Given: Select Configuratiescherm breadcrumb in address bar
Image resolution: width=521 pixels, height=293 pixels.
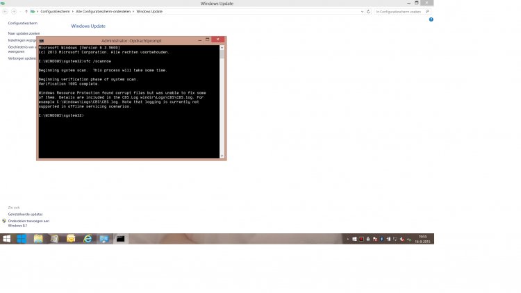Looking at the screenshot, I should tap(55, 12).
